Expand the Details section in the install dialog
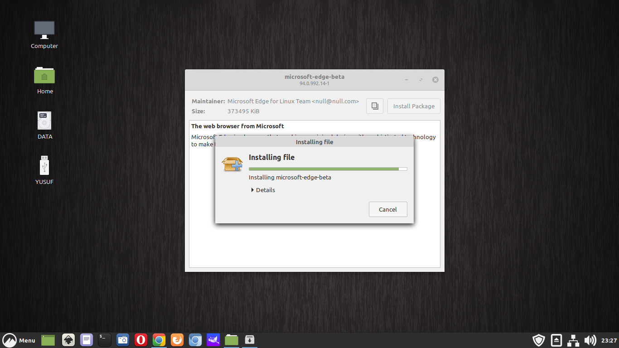Viewport: 619px width, 348px height. [263, 190]
